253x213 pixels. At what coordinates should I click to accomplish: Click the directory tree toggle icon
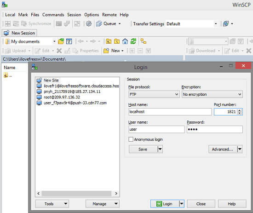pos(143,41)
